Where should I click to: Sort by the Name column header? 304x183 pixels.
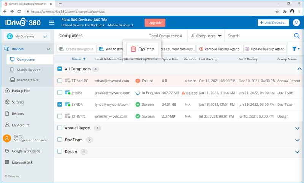(76, 59)
